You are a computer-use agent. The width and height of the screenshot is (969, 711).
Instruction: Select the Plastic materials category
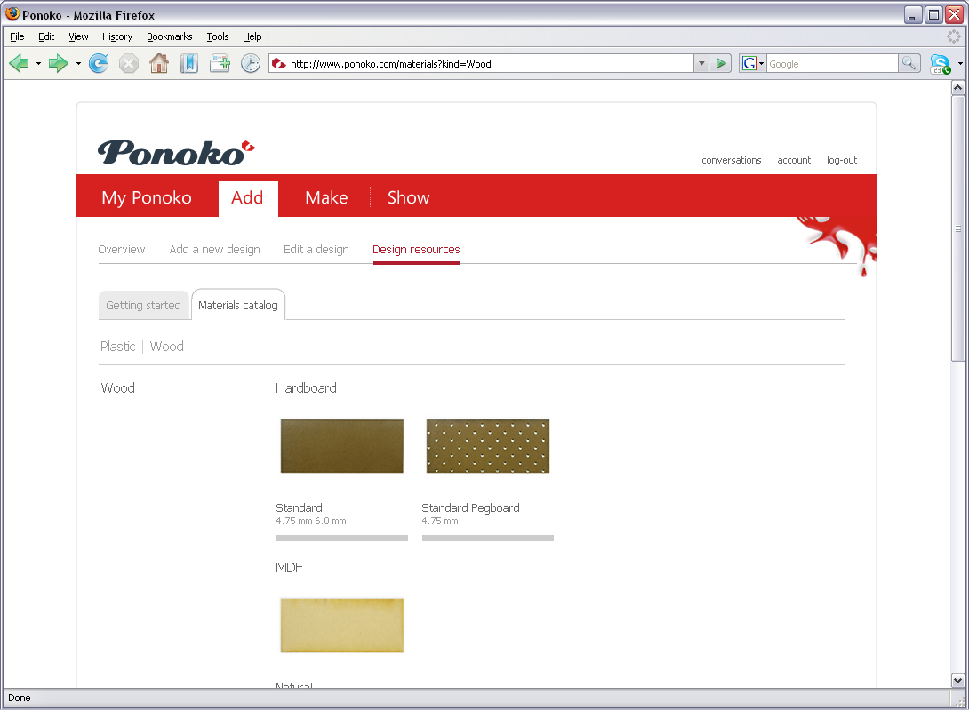(117, 347)
